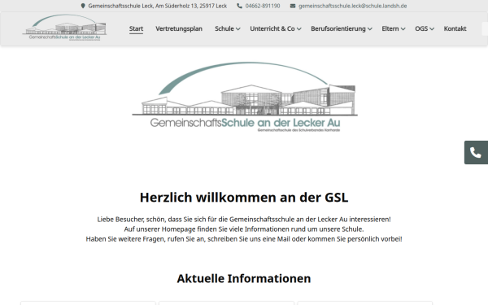Viewport: 488px width, 305px height.
Task: Expand the Schule dropdown chevron
Action: pos(238,29)
